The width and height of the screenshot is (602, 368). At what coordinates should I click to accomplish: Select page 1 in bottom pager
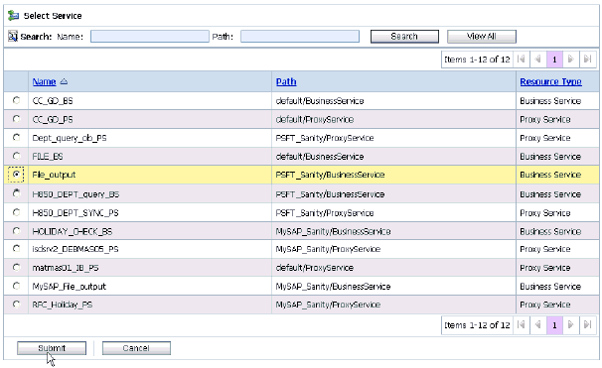click(x=554, y=325)
